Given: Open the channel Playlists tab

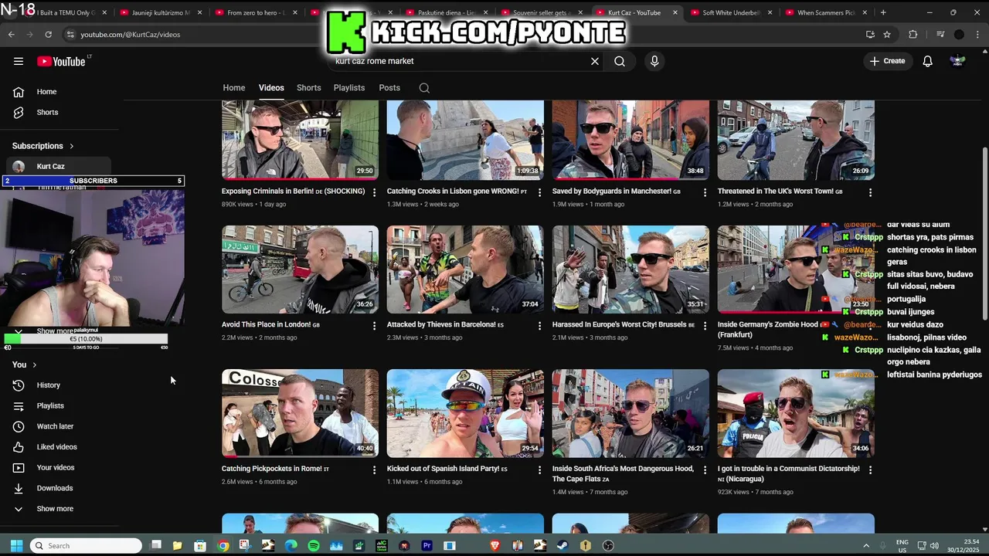Looking at the screenshot, I should click(349, 88).
